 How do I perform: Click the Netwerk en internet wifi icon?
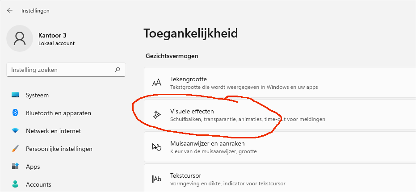tap(15, 131)
